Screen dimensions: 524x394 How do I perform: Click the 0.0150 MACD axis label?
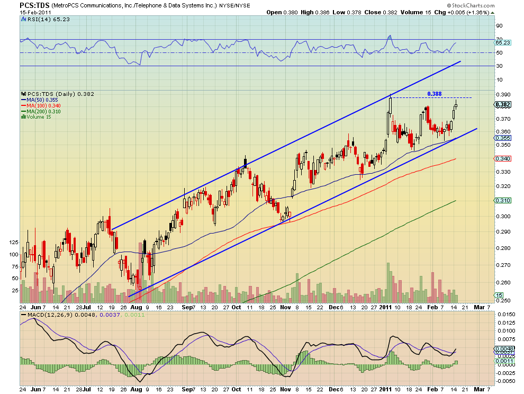click(507, 315)
